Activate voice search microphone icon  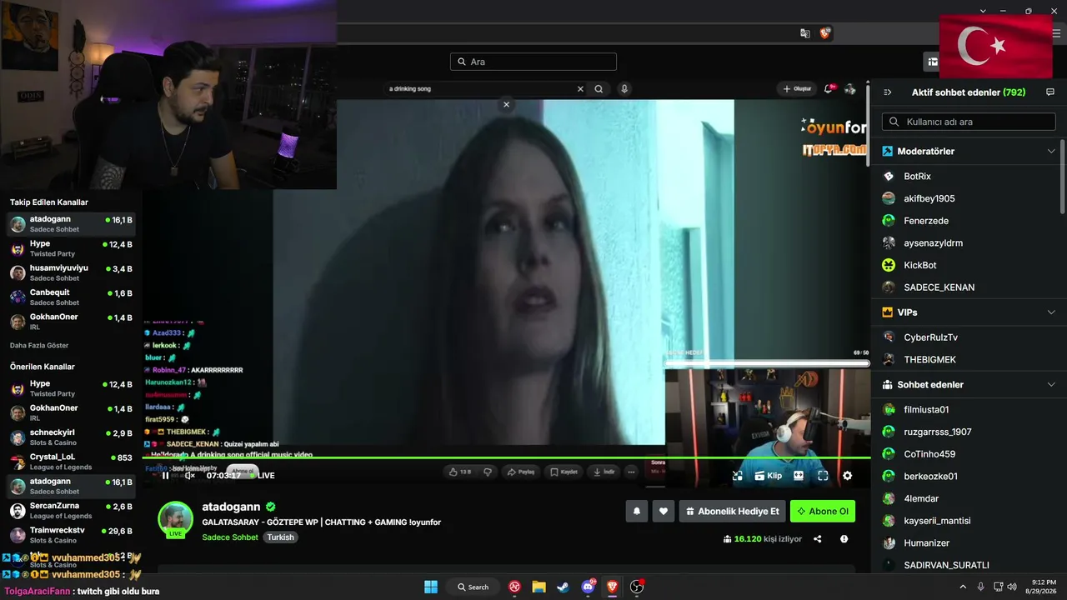pyautogui.click(x=624, y=89)
